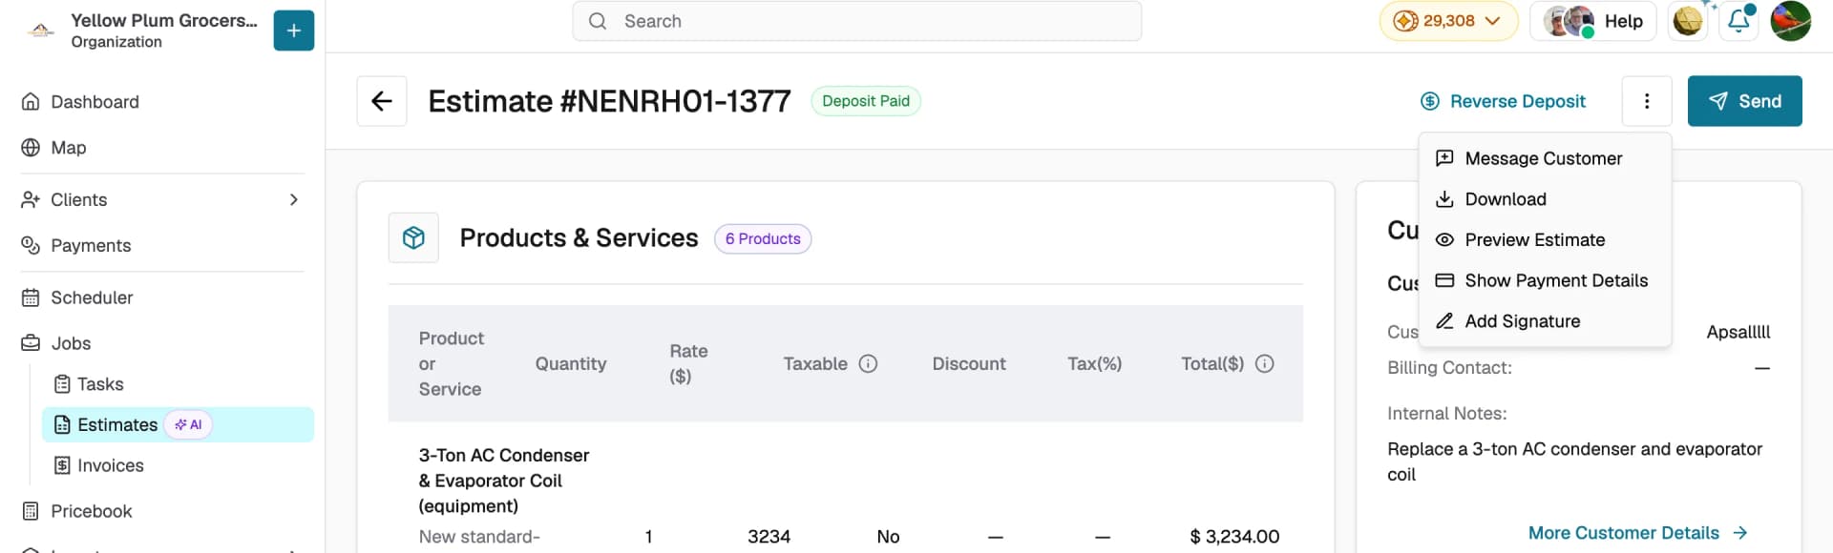The image size is (1833, 553).
Task: Choose Add Signature from the menu
Action: (1545, 321)
